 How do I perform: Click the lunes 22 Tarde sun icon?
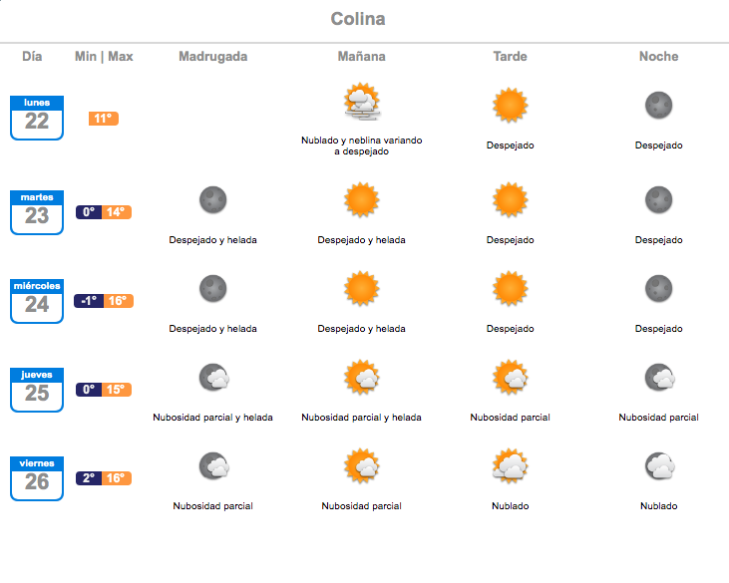(510, 106)
